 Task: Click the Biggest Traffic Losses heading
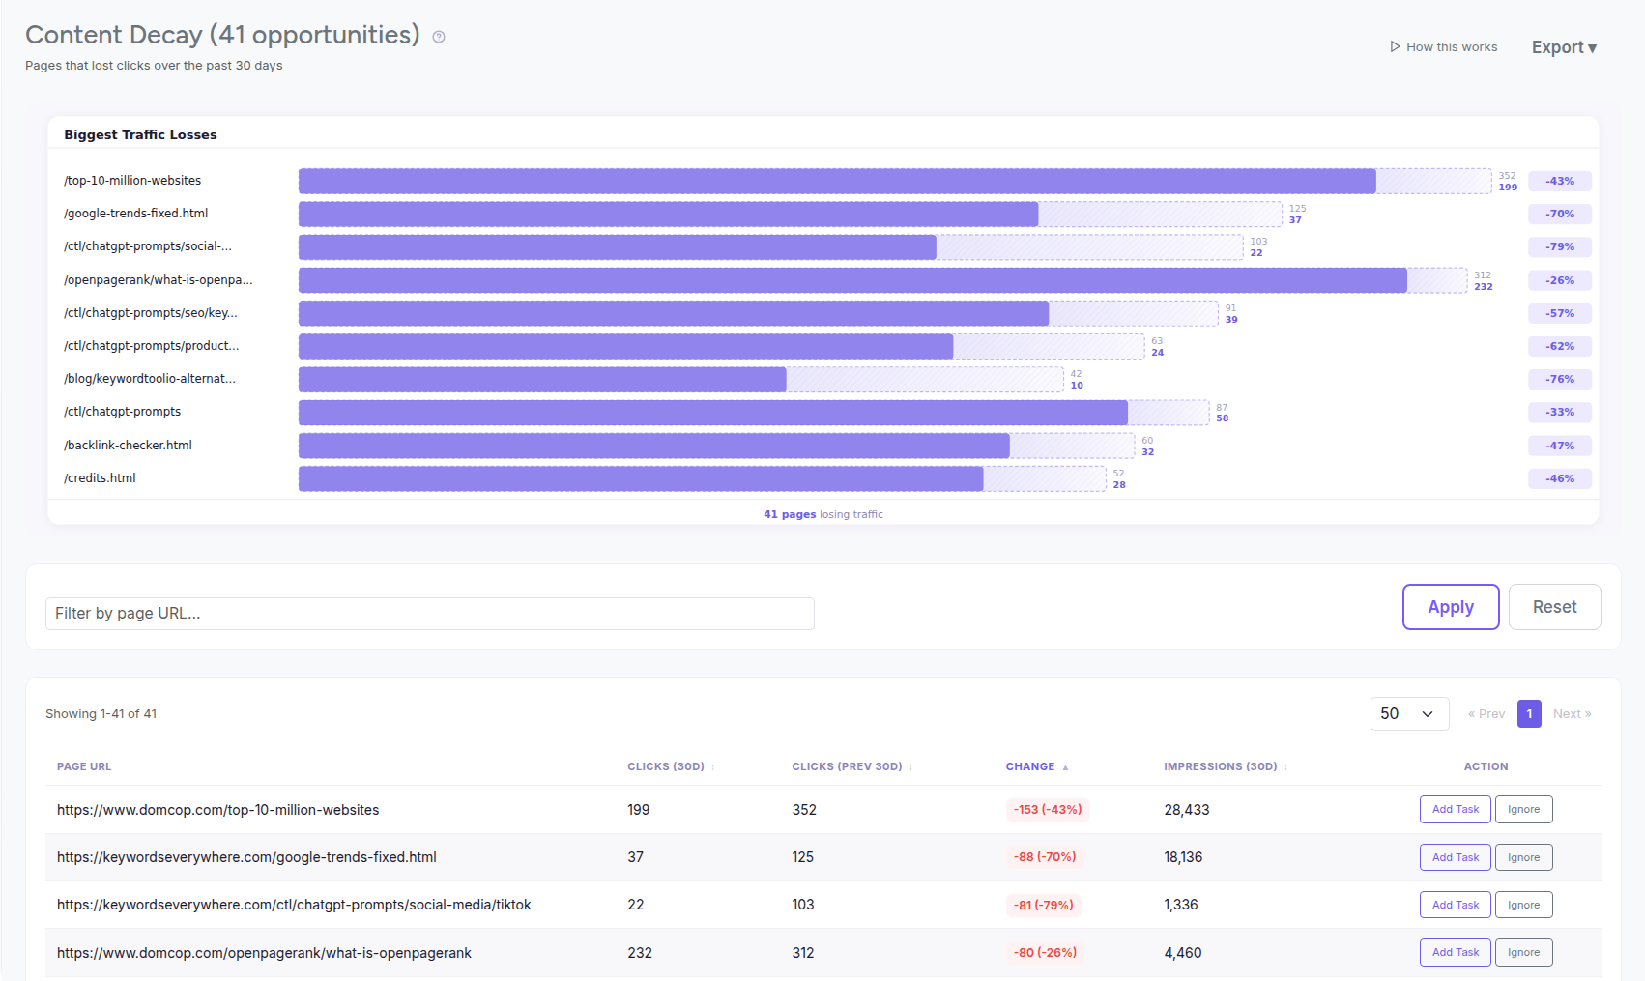pyautogui.click(x=140, y=135)
